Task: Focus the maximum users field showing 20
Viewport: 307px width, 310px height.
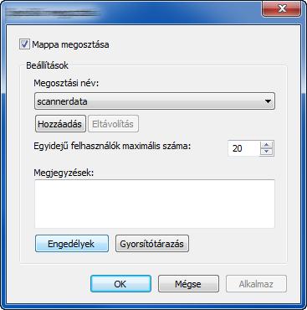Action: (x=243, y=148)
